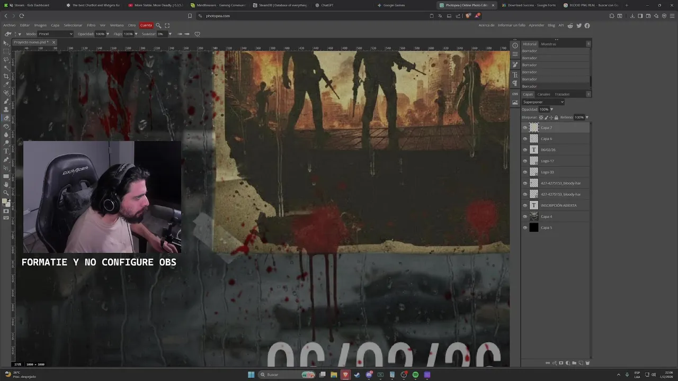Open search via magnifier icon in menu bar
This screenshot has width=678, height=381.
pyautogui.click(x=158, y=25)
